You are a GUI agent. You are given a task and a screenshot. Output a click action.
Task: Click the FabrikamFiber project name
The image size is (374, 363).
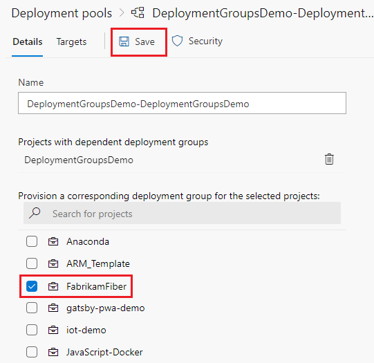tap(96, 286)
